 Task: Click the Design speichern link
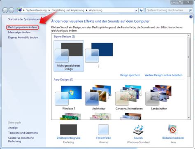click(x=130, y=75)
